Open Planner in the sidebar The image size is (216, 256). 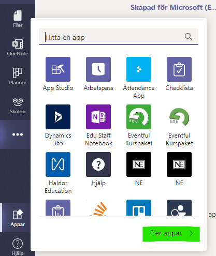coord(18,76)
